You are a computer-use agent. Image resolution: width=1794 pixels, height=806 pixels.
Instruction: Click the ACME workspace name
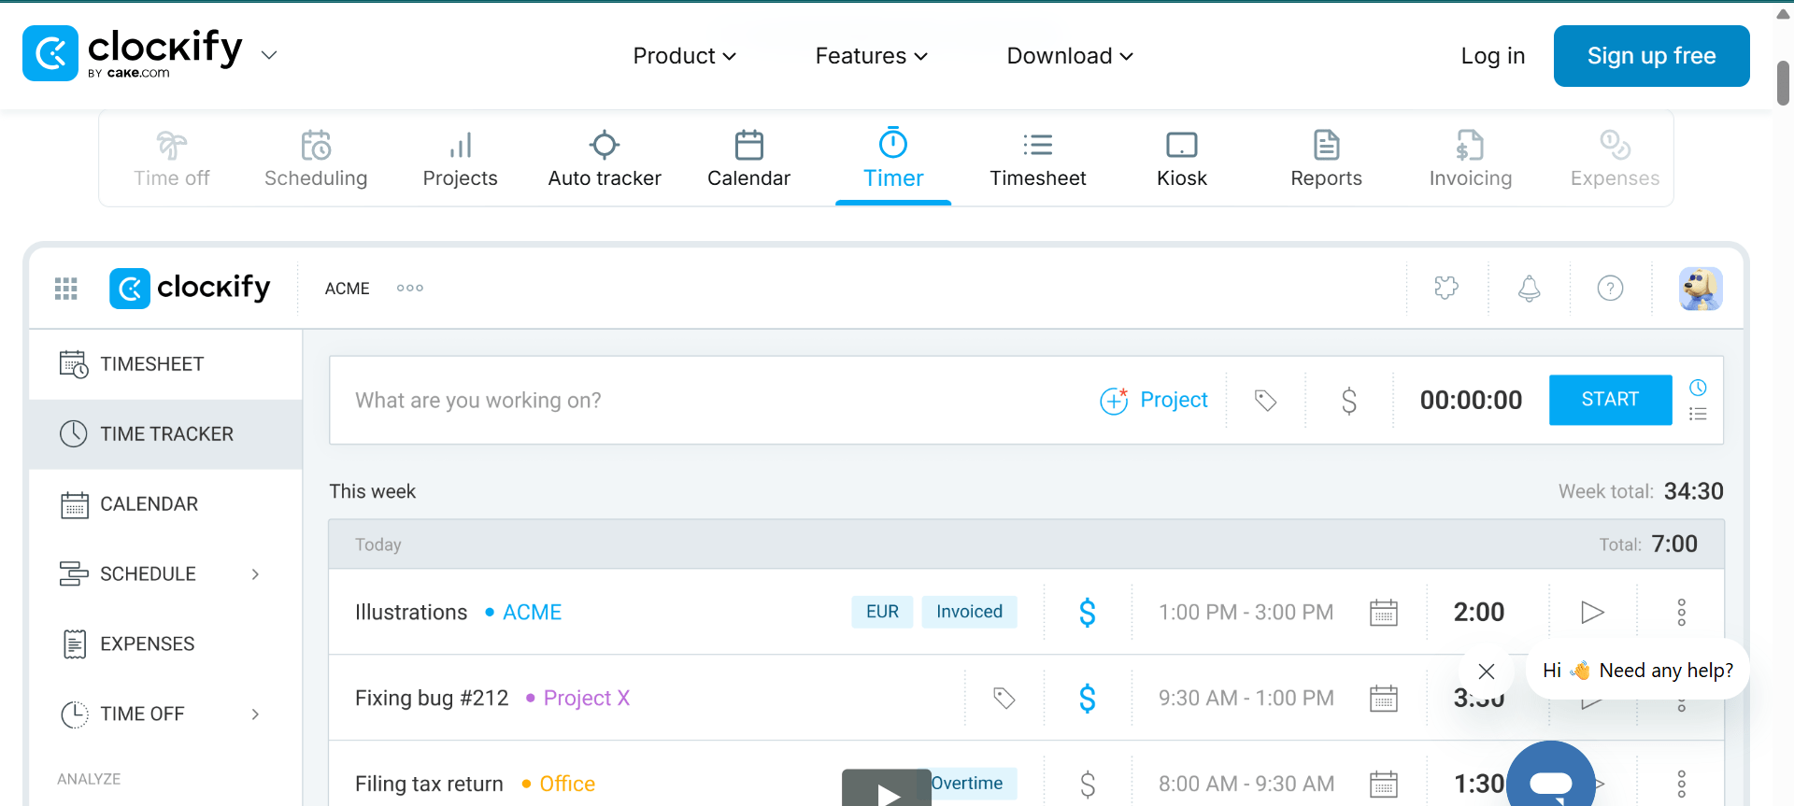347,289
